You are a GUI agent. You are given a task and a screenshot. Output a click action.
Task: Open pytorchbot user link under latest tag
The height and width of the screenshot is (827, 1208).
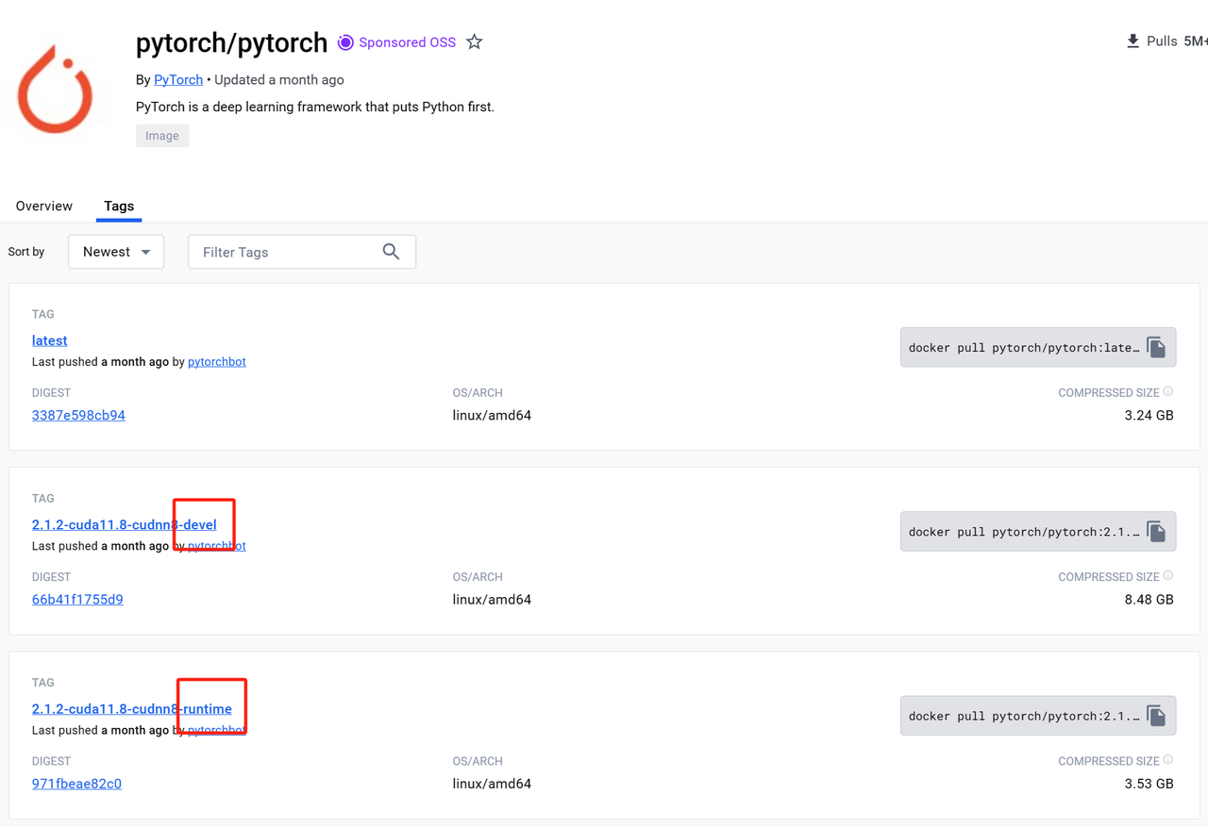click(217, 362)
